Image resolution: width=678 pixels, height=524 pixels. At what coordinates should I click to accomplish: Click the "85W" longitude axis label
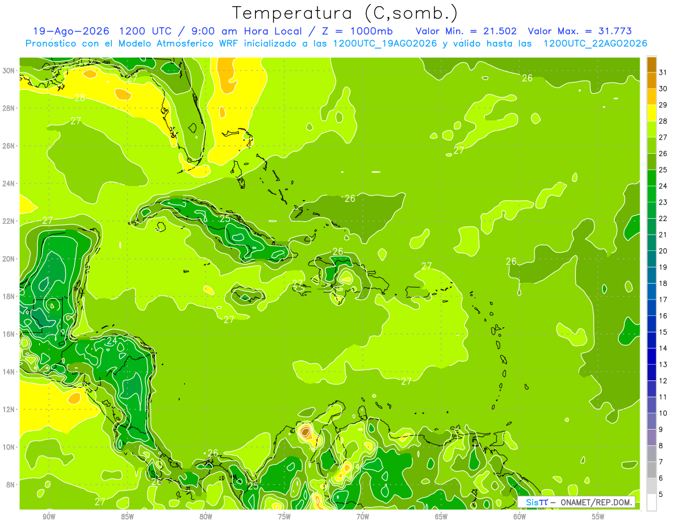[127, 517]
